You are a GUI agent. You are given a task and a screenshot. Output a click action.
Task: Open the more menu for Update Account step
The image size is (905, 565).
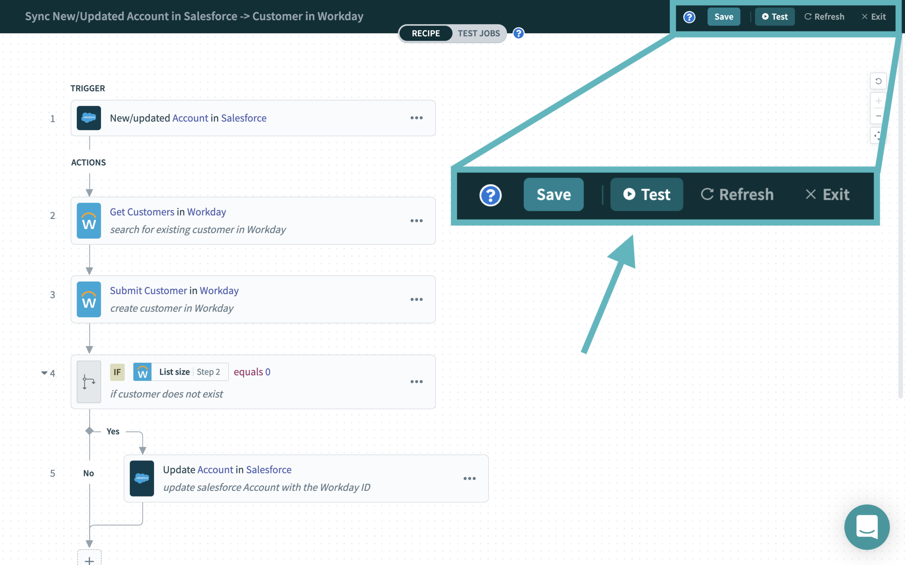pos(469,479)
